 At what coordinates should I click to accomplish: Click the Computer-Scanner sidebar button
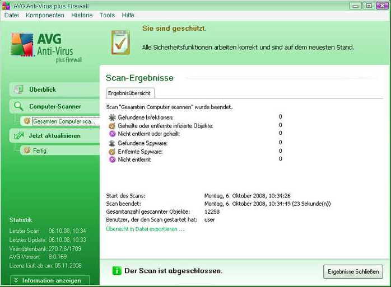point(54,106)
